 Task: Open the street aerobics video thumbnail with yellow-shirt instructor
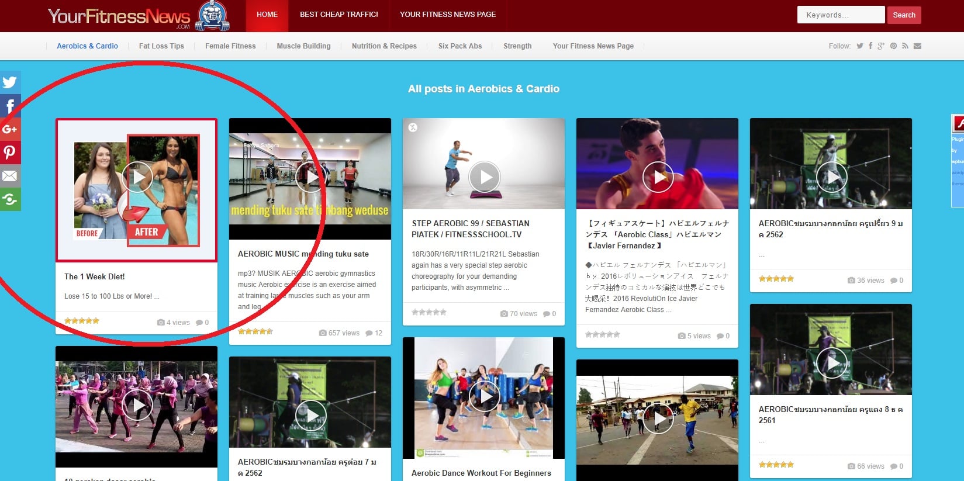657,421
